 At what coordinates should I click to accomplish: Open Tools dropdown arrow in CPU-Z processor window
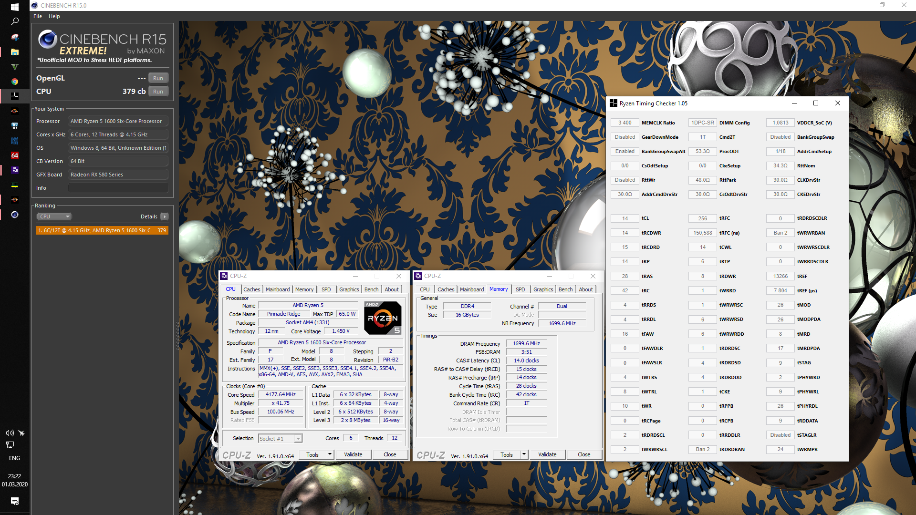point(330,454)
